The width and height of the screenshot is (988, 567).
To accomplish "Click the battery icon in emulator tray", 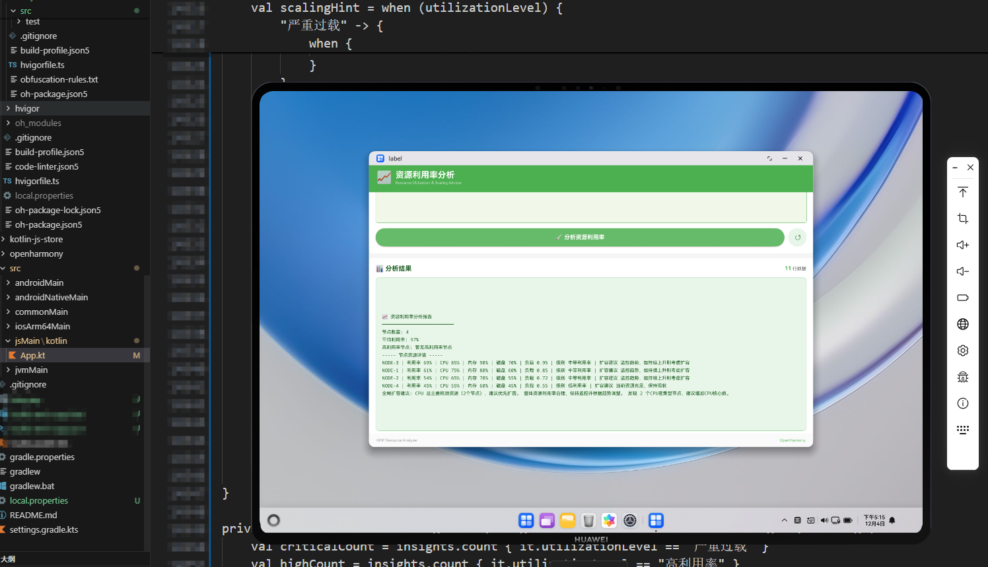I will pyautogui.click(x=848, y=521).
